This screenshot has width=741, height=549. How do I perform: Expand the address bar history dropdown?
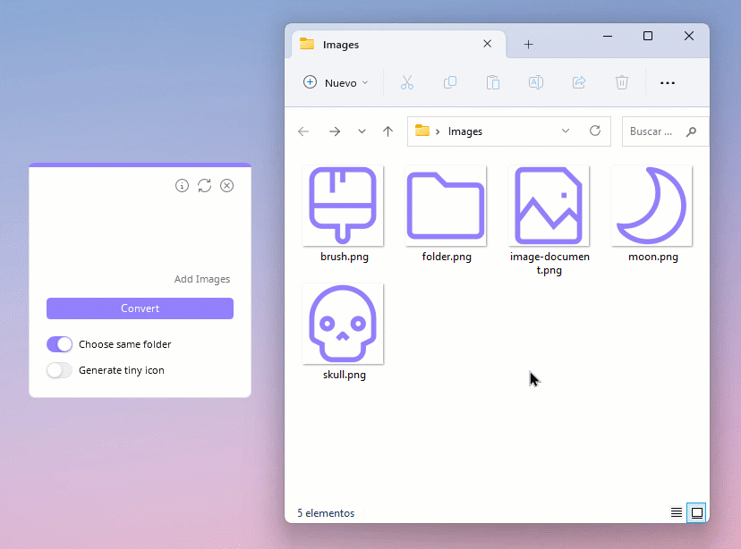[566, 131]
